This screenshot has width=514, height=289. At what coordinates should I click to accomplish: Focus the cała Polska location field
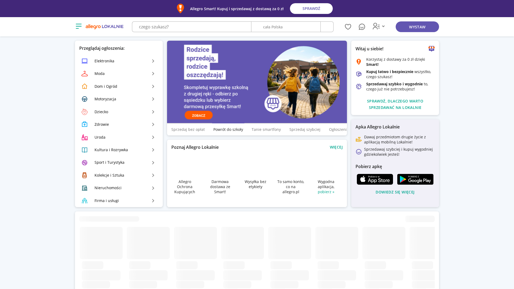click(286, 27)
